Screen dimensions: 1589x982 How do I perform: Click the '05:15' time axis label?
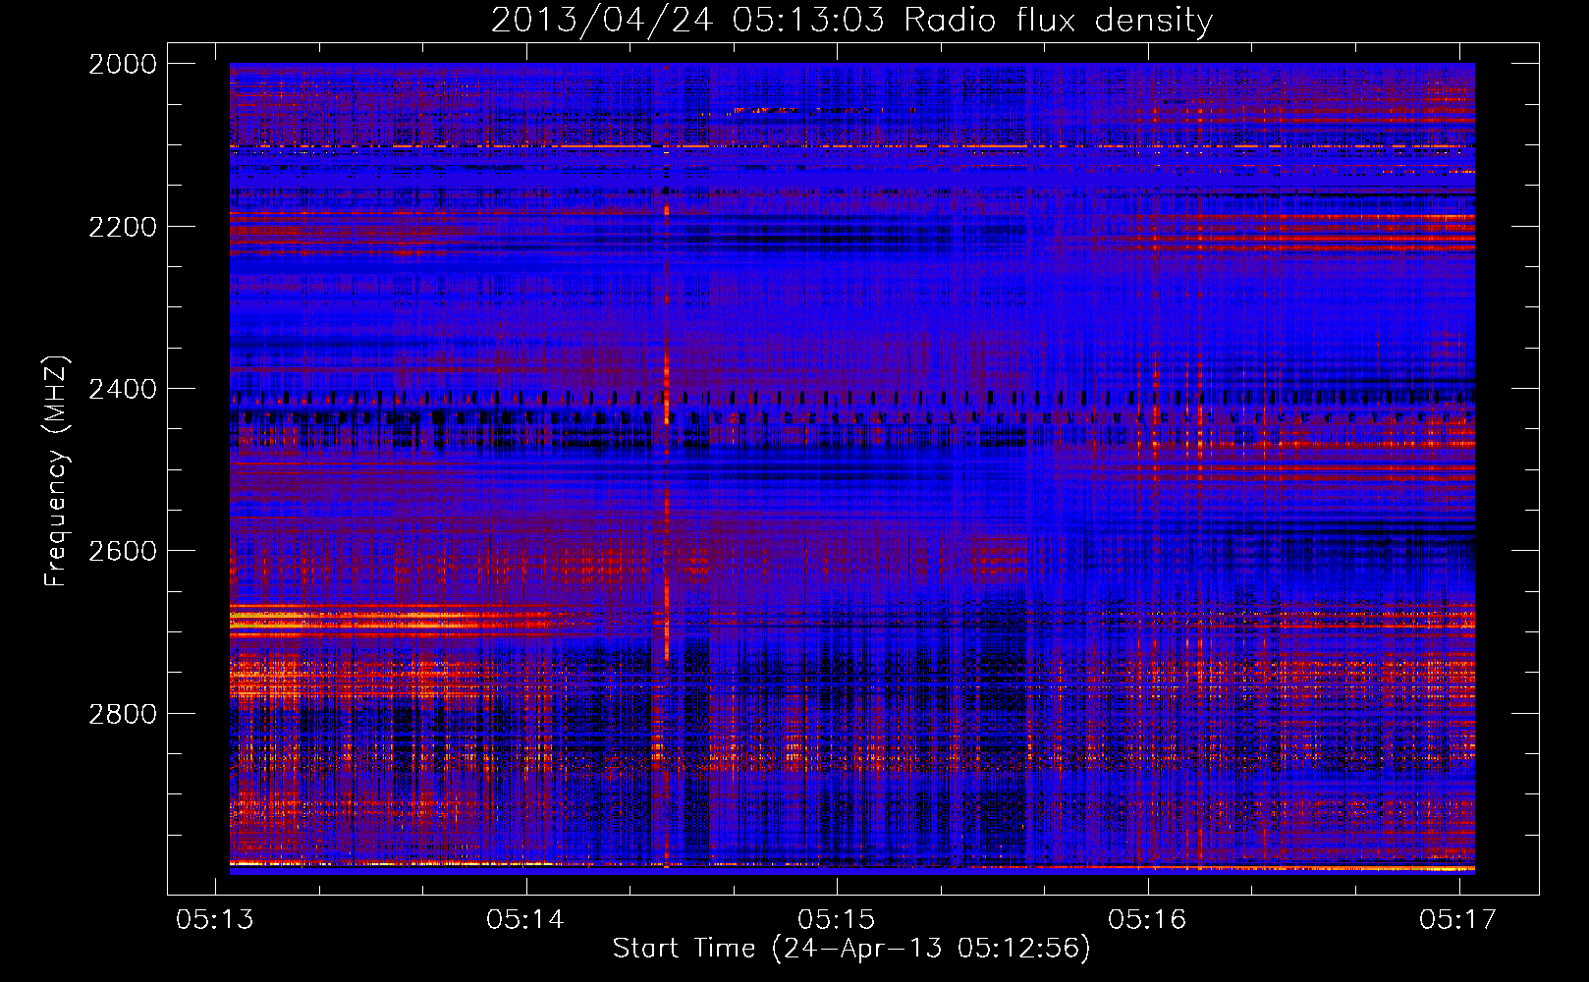click(836, 919)
